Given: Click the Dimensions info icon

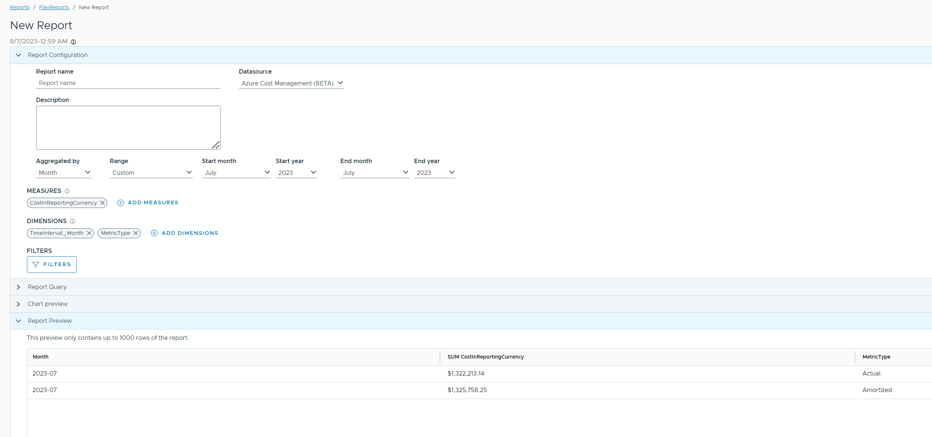Looking at the screenshot, I should coord(73,221).
